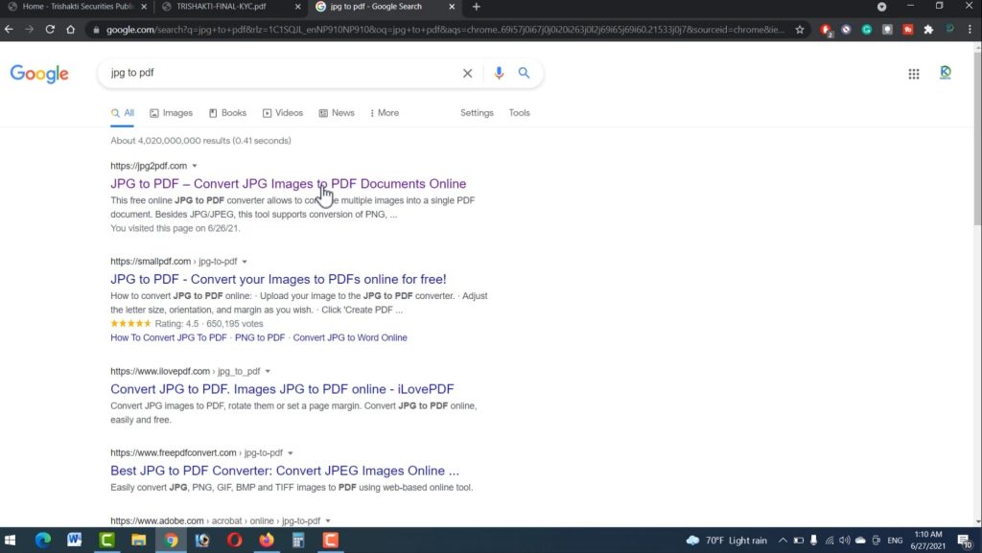Image resolution: width=982 pixels, height=553 pixels.
Task: Clear the search box with the X
Action: pyautogui.click(x=467, y=73)
